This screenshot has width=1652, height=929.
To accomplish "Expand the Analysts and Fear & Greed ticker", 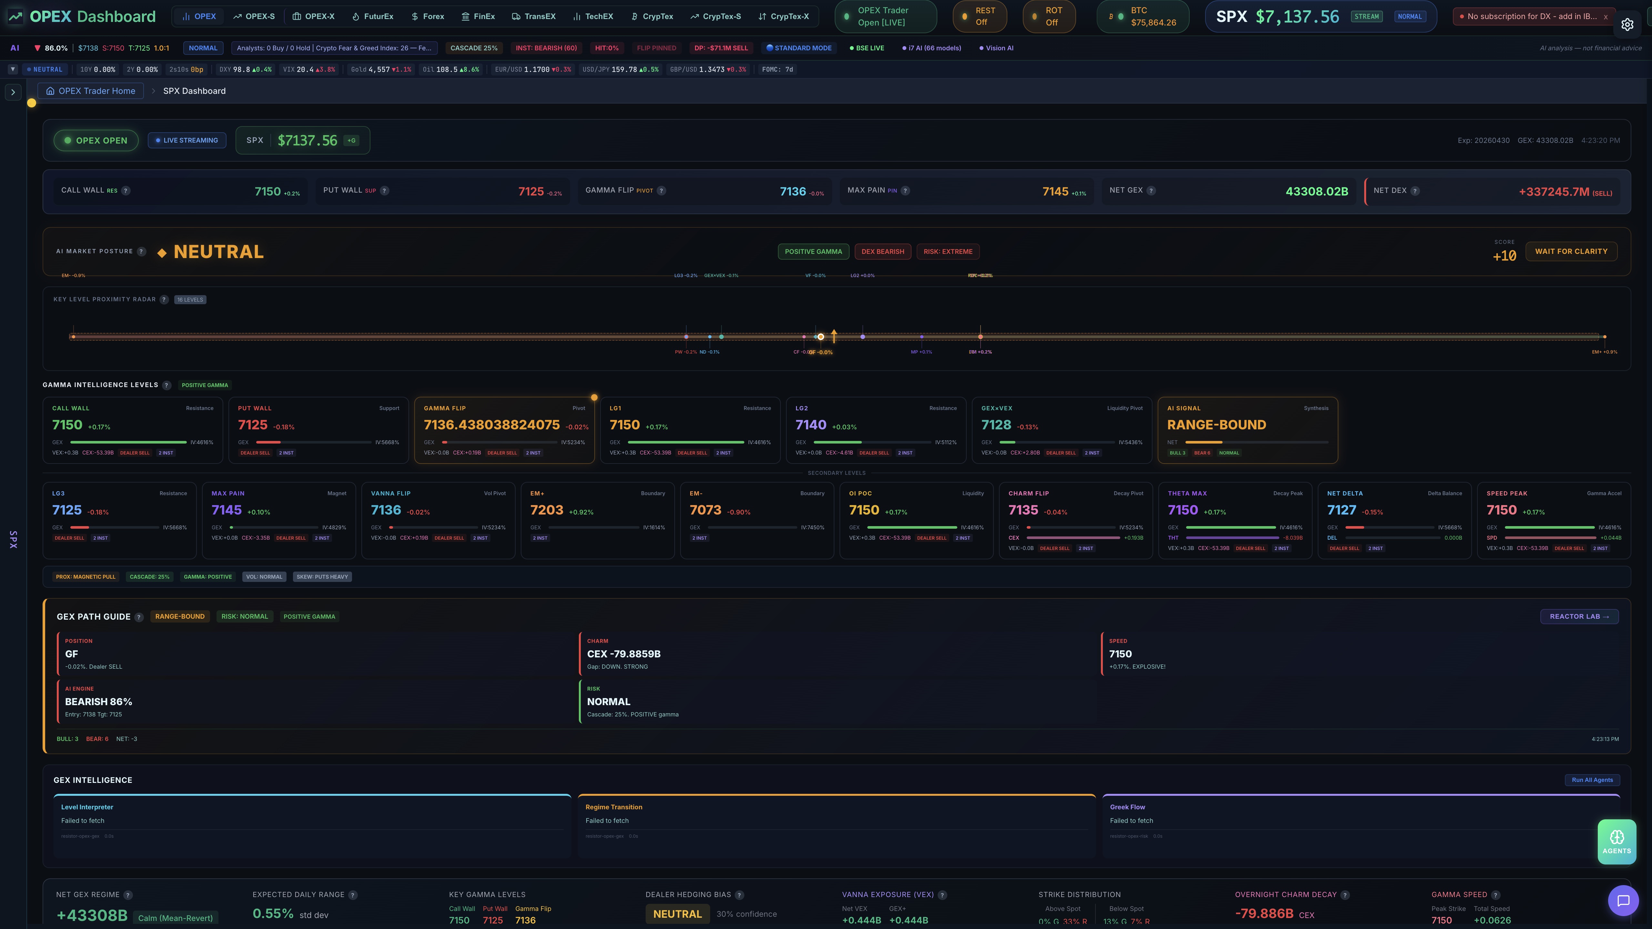I will coord(334,48).
